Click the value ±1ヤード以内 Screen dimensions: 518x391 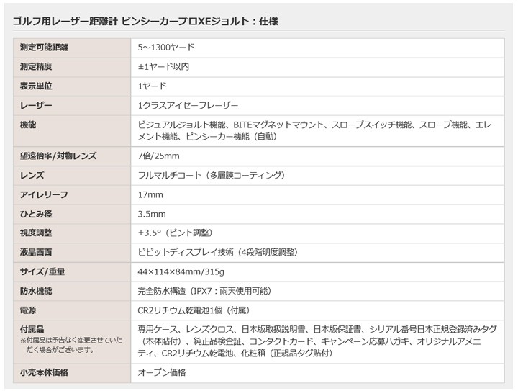coord(163,67)
